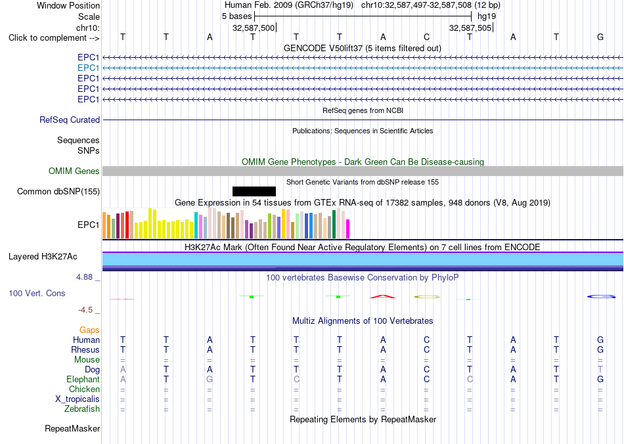Click the 'Human Feb. 2009 (GRCh37/hg19)' assembly text
The image size is (624, 444).
point(289,5)
